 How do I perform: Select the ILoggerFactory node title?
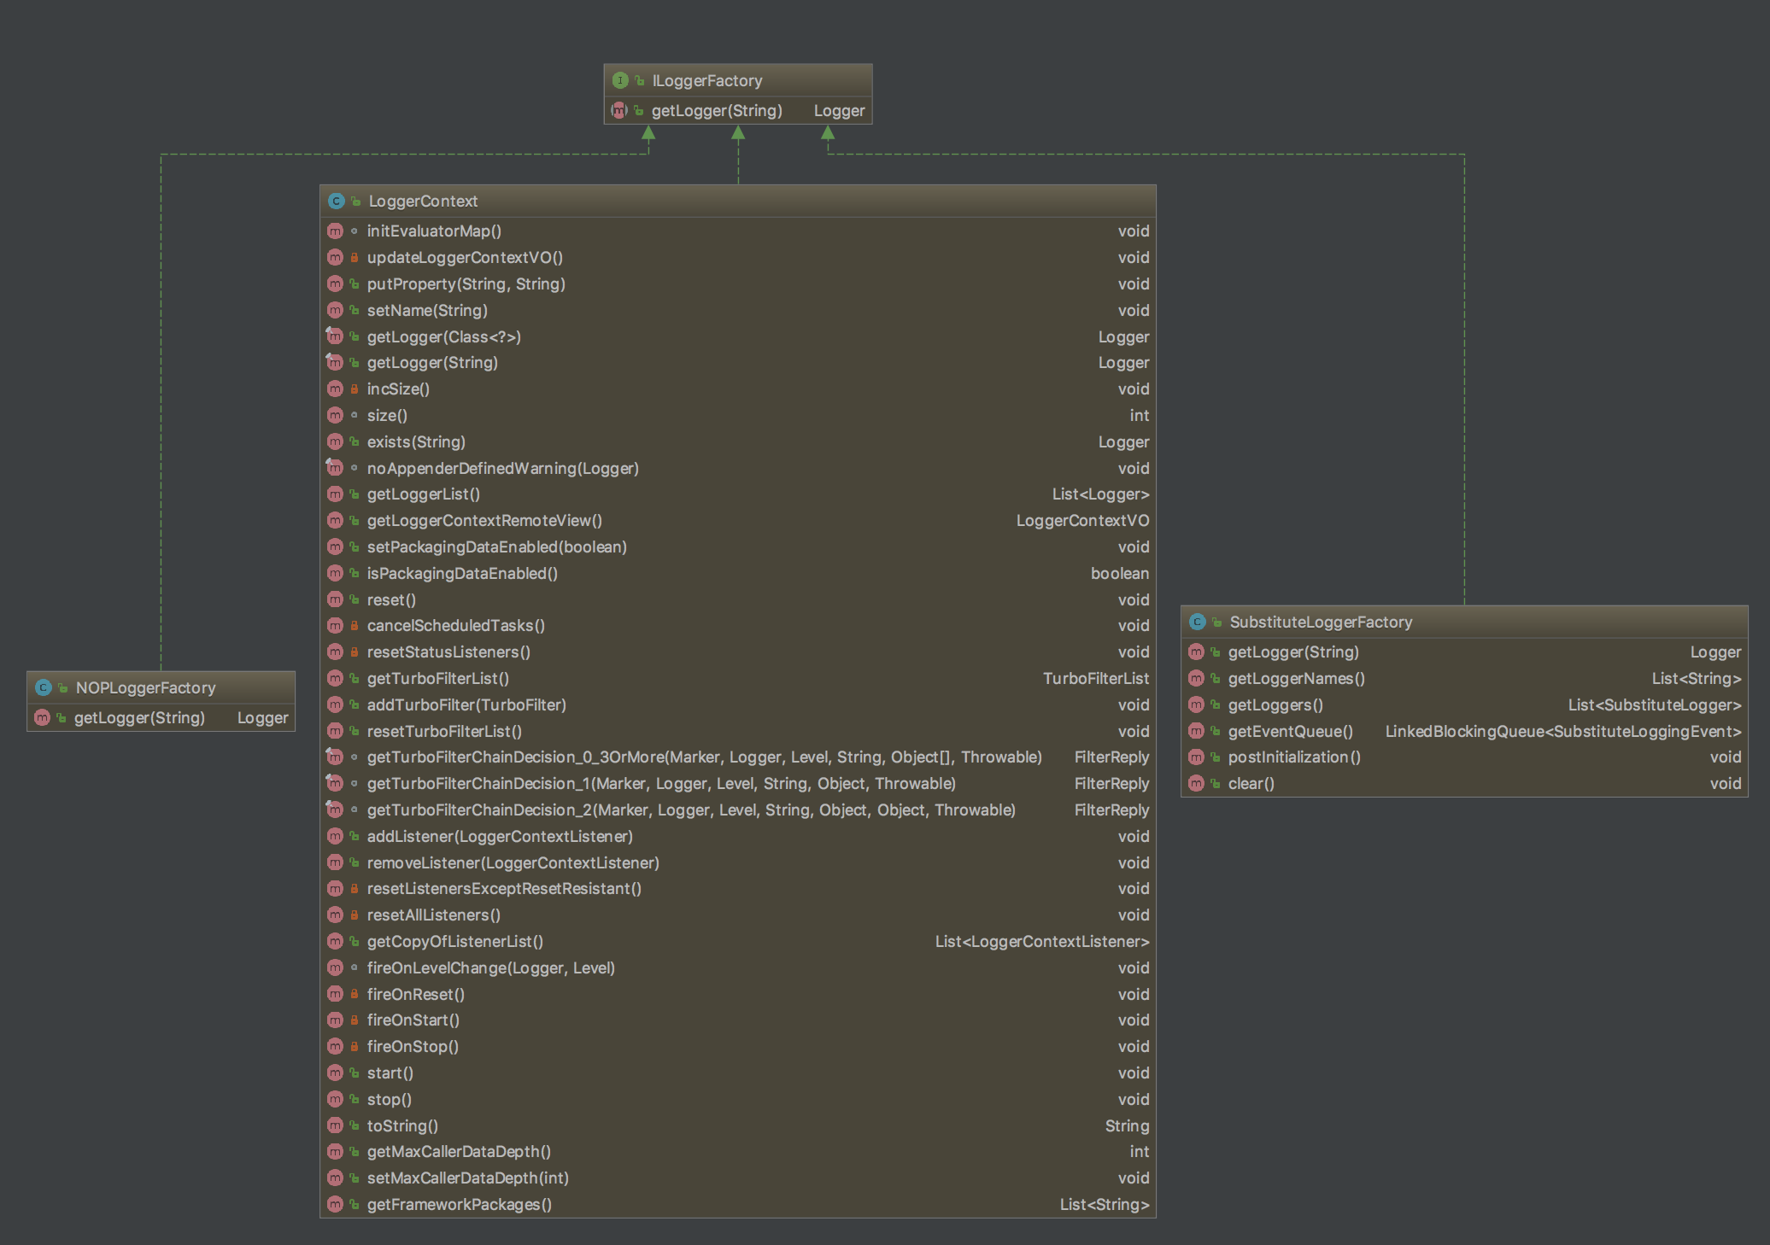pos(707,80)
